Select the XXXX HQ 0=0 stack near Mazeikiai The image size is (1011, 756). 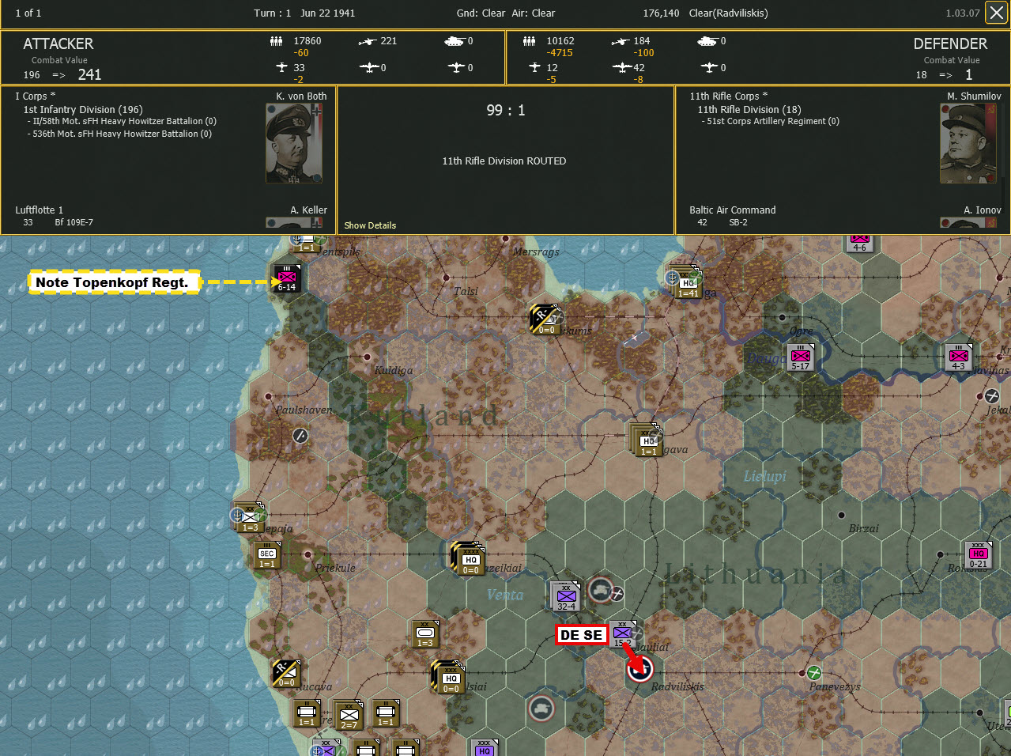tap(469, 558)
